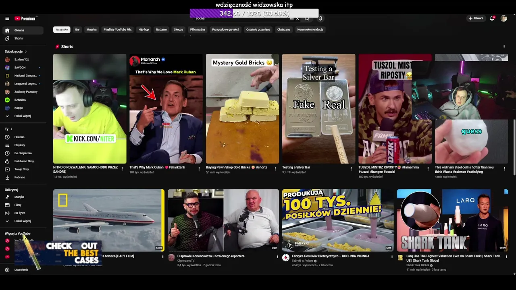
Task: Go to Główna home in sidebar
Action: (x=23, y=30)
